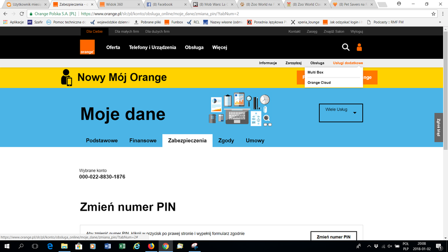Click the Orange logo in header
Image resolution: width=448 pixels, height=252 pixels.
[x=87, y=47]
